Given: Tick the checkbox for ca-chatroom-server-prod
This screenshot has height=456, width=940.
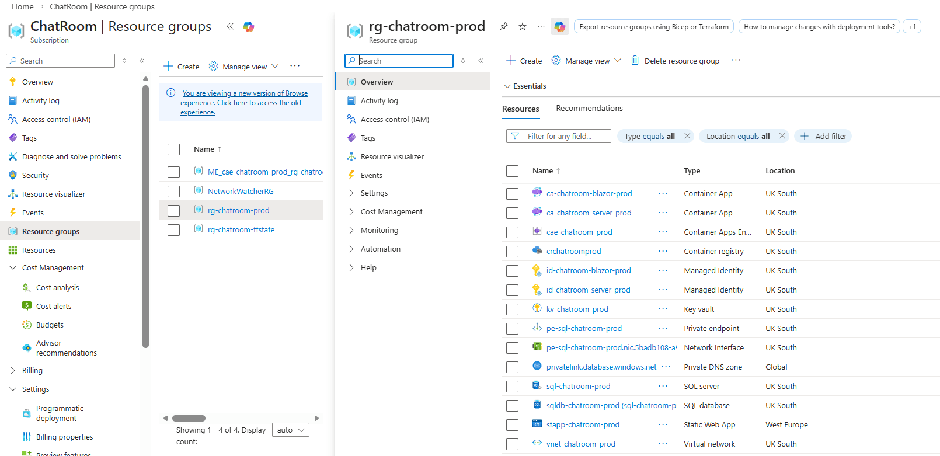Looking at the screenshot, I should (x=512, y=213).
